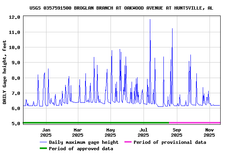Click the Mar 2025 x-axis label
Image resolution: width=229 pixels, height=153 pixels.
pos(78,132)
